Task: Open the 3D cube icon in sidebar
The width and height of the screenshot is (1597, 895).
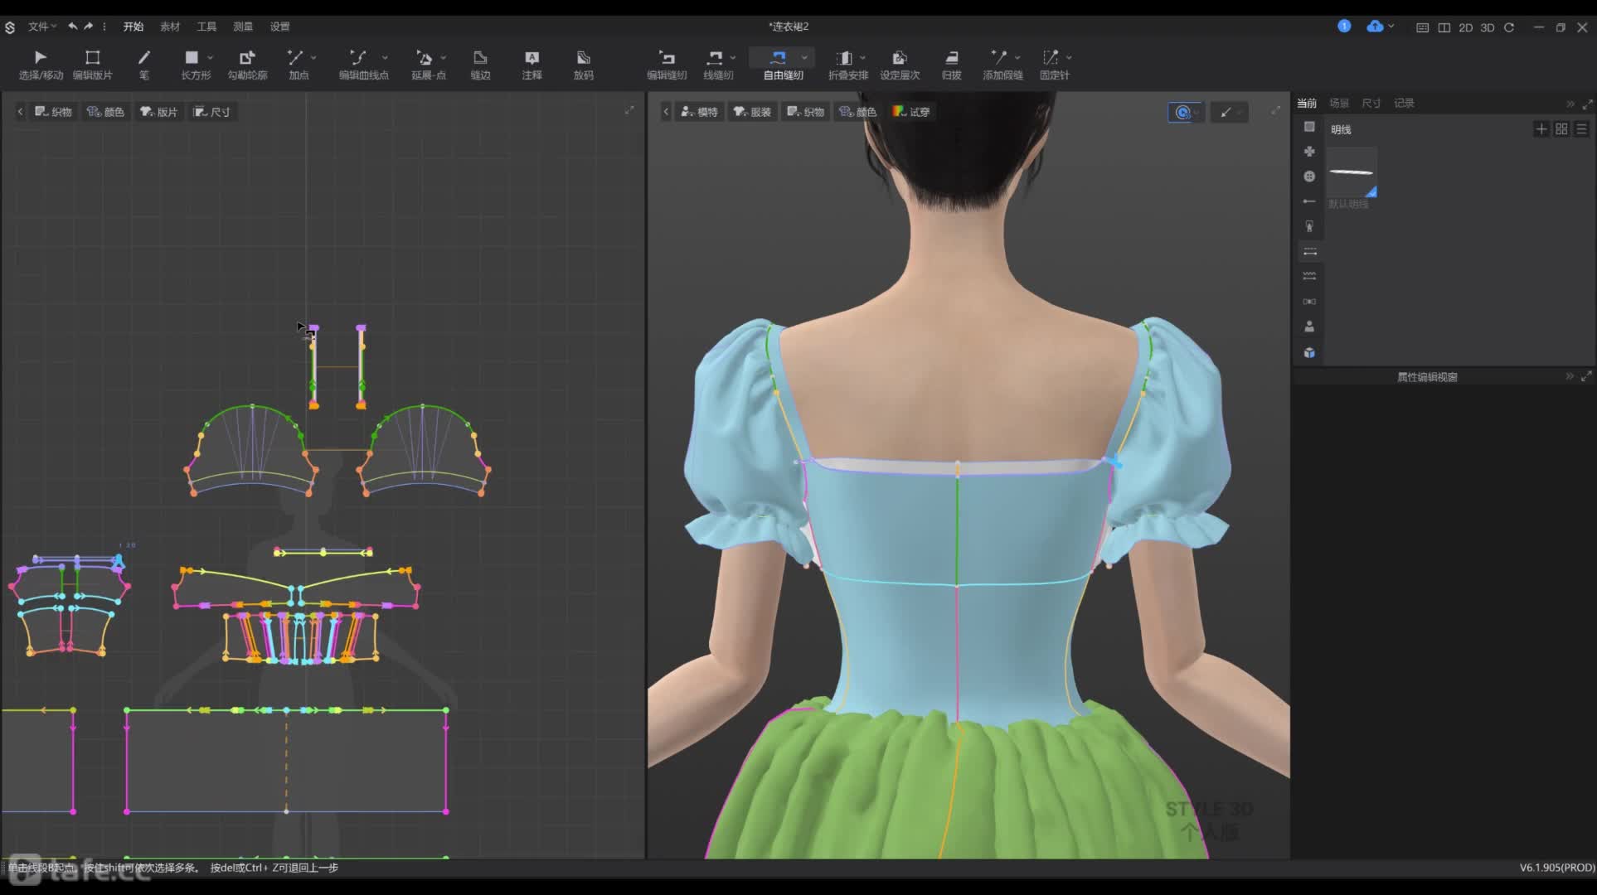Action: pos(1309,352)
